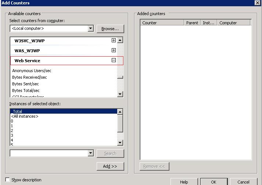Viewport: 262px width, 185px height.
Task: Click the counter list scroll-down arrow
Action: click(120, 94)
